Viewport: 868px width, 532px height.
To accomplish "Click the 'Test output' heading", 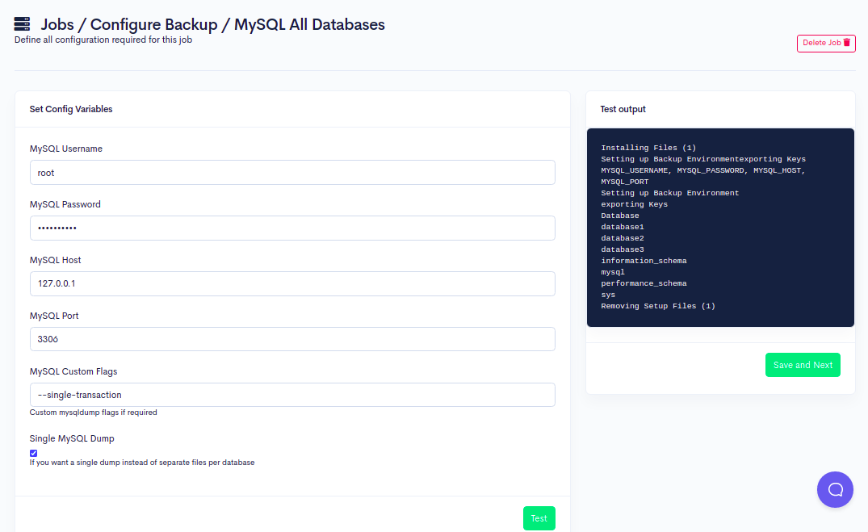I will [x=623, y=109].
